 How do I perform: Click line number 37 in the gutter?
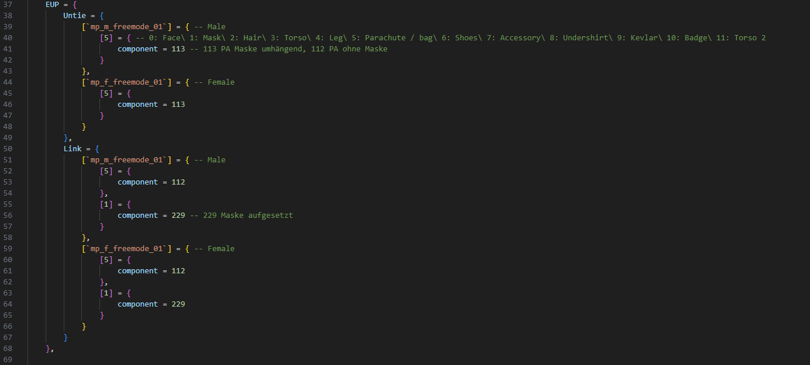click(x=8, y=5)
